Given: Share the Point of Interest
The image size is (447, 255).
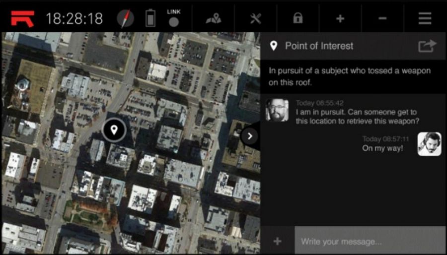Looking at the screenshot, I should (427, 46).
